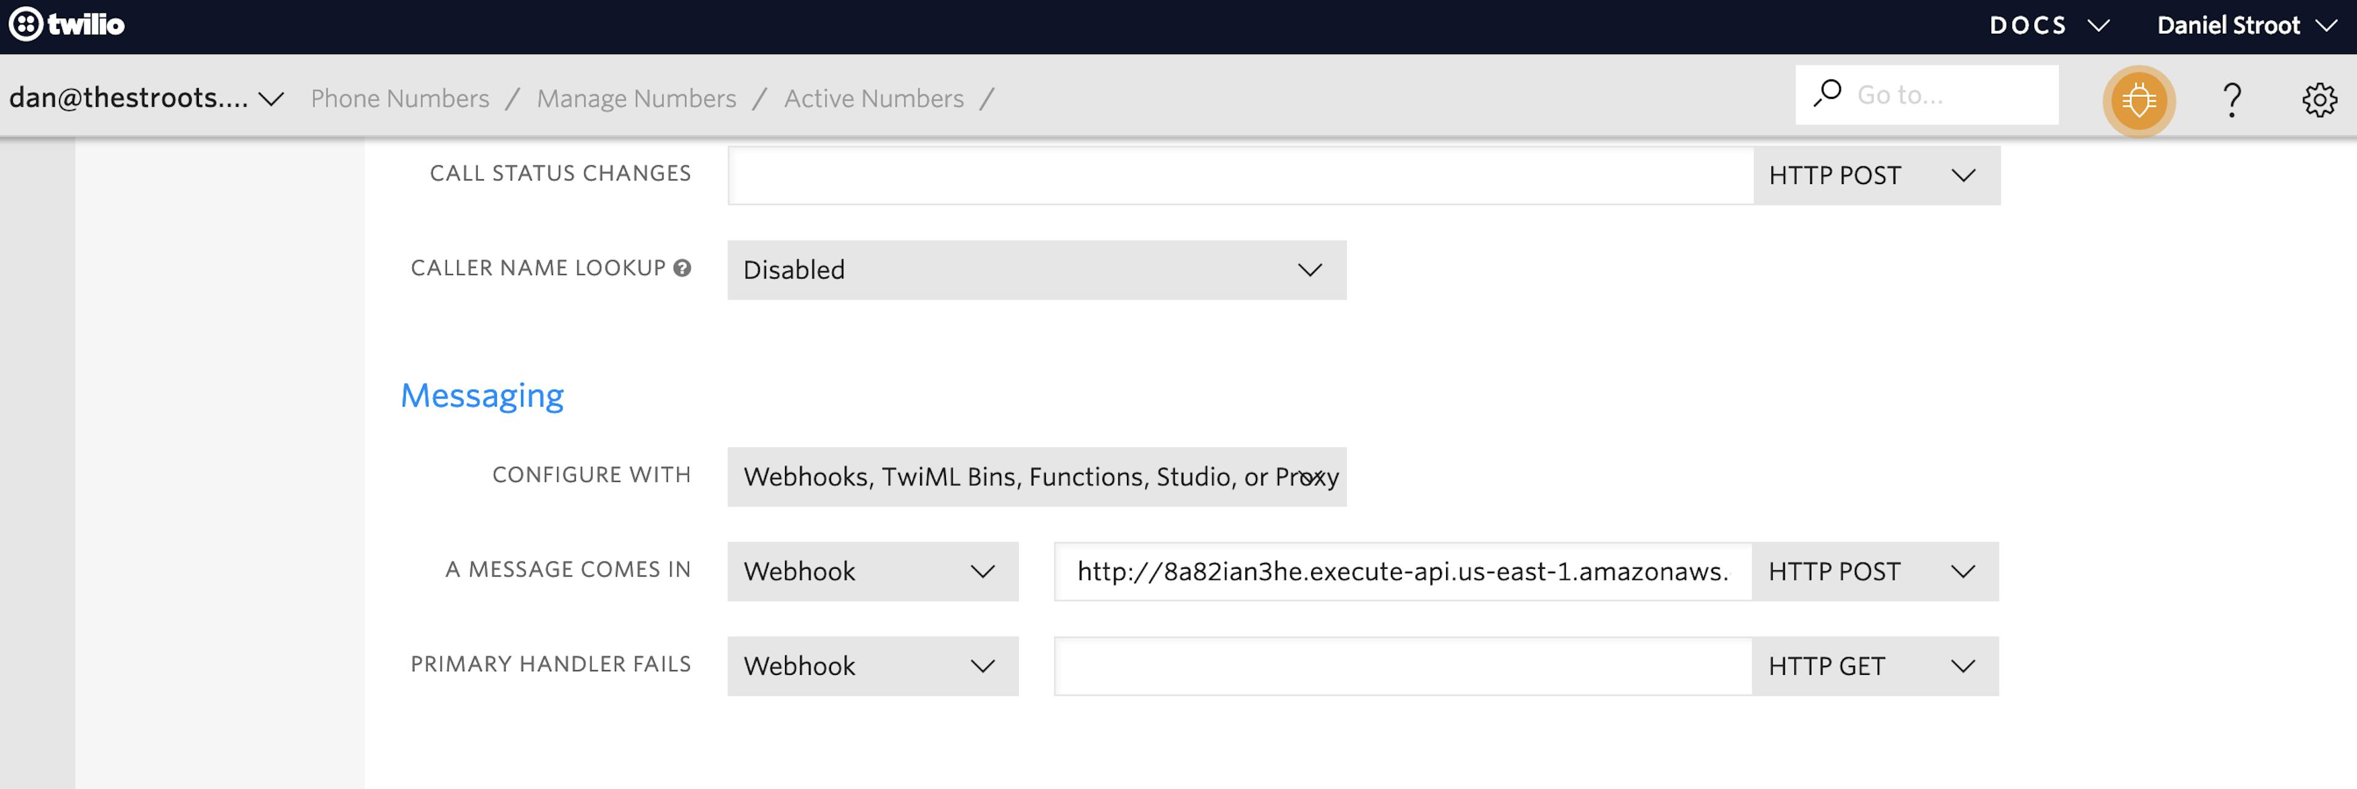
Task: Open Caller Name Lookup Disabled dropdown
Action: coord(1035,270)
